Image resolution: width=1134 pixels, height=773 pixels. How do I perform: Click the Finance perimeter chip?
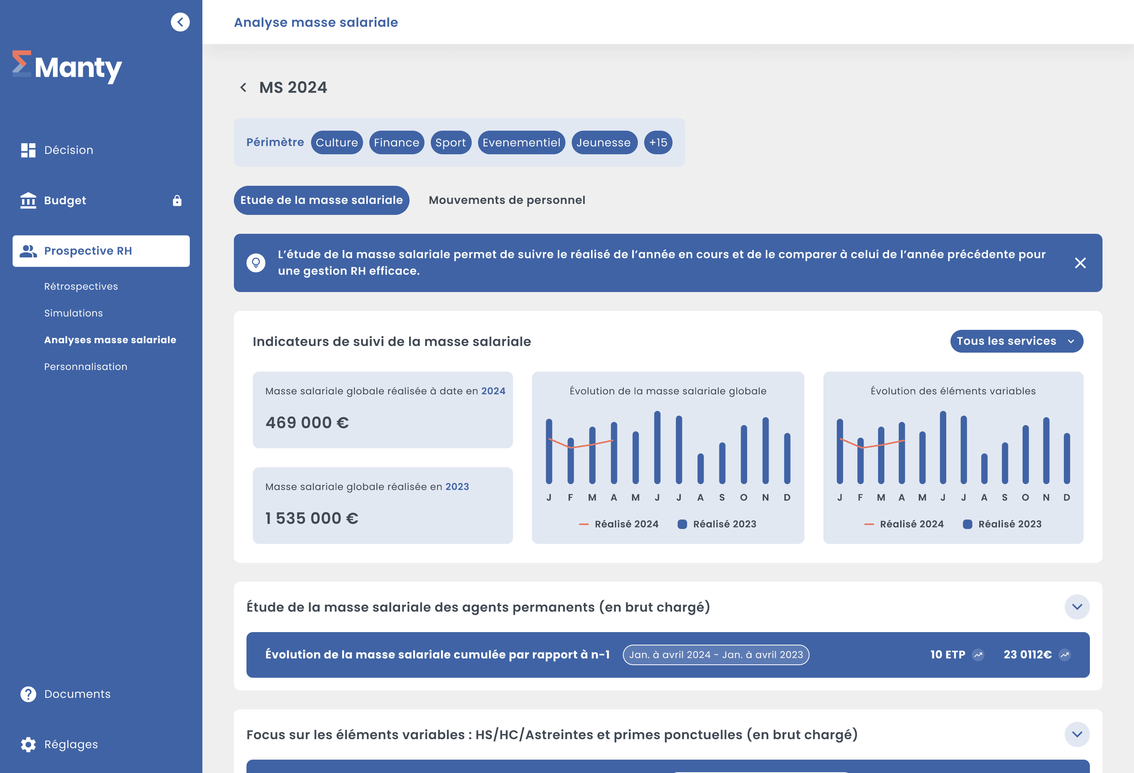click(397, 142)
